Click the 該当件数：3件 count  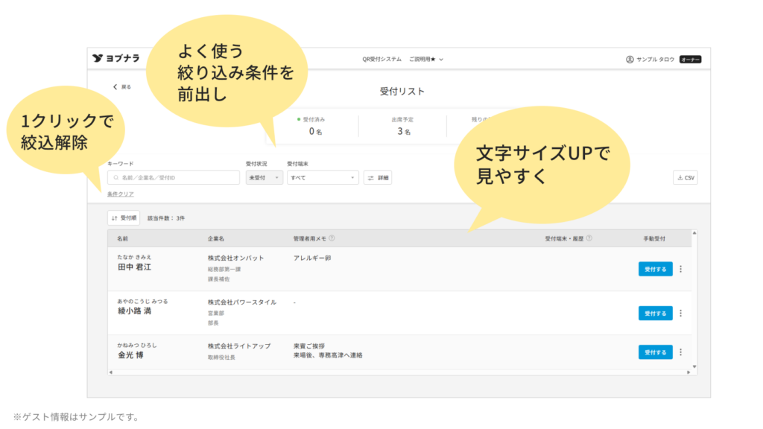click(x=166, y=218)
